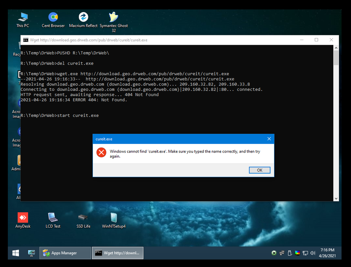351x267 pixels.
Task: Open Cent Browser desktop icon
Action: [x=53, y=20]
